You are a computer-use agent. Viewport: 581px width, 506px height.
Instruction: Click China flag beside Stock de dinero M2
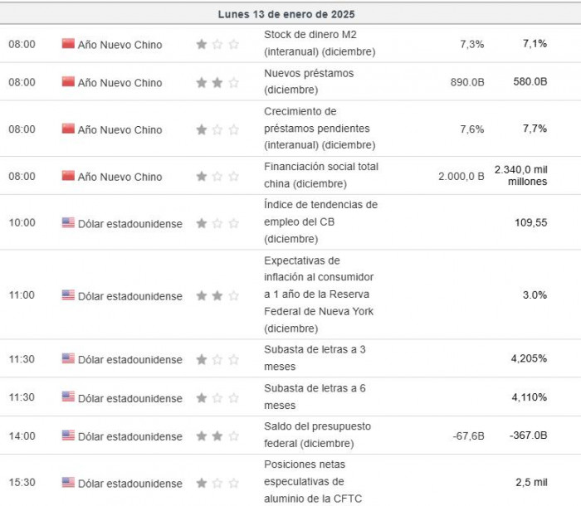68,43
